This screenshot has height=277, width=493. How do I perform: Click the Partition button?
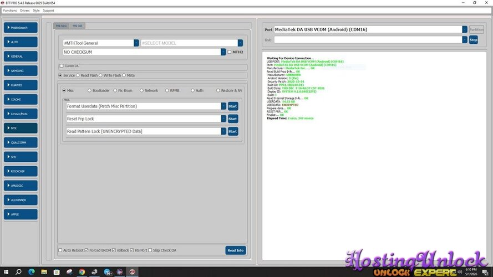(x=476, y=29)
